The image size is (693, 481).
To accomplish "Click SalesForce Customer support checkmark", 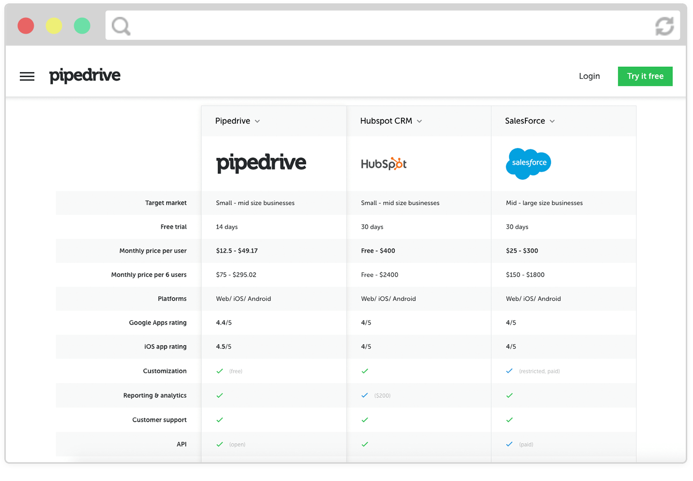I will (x=510, y=420).
